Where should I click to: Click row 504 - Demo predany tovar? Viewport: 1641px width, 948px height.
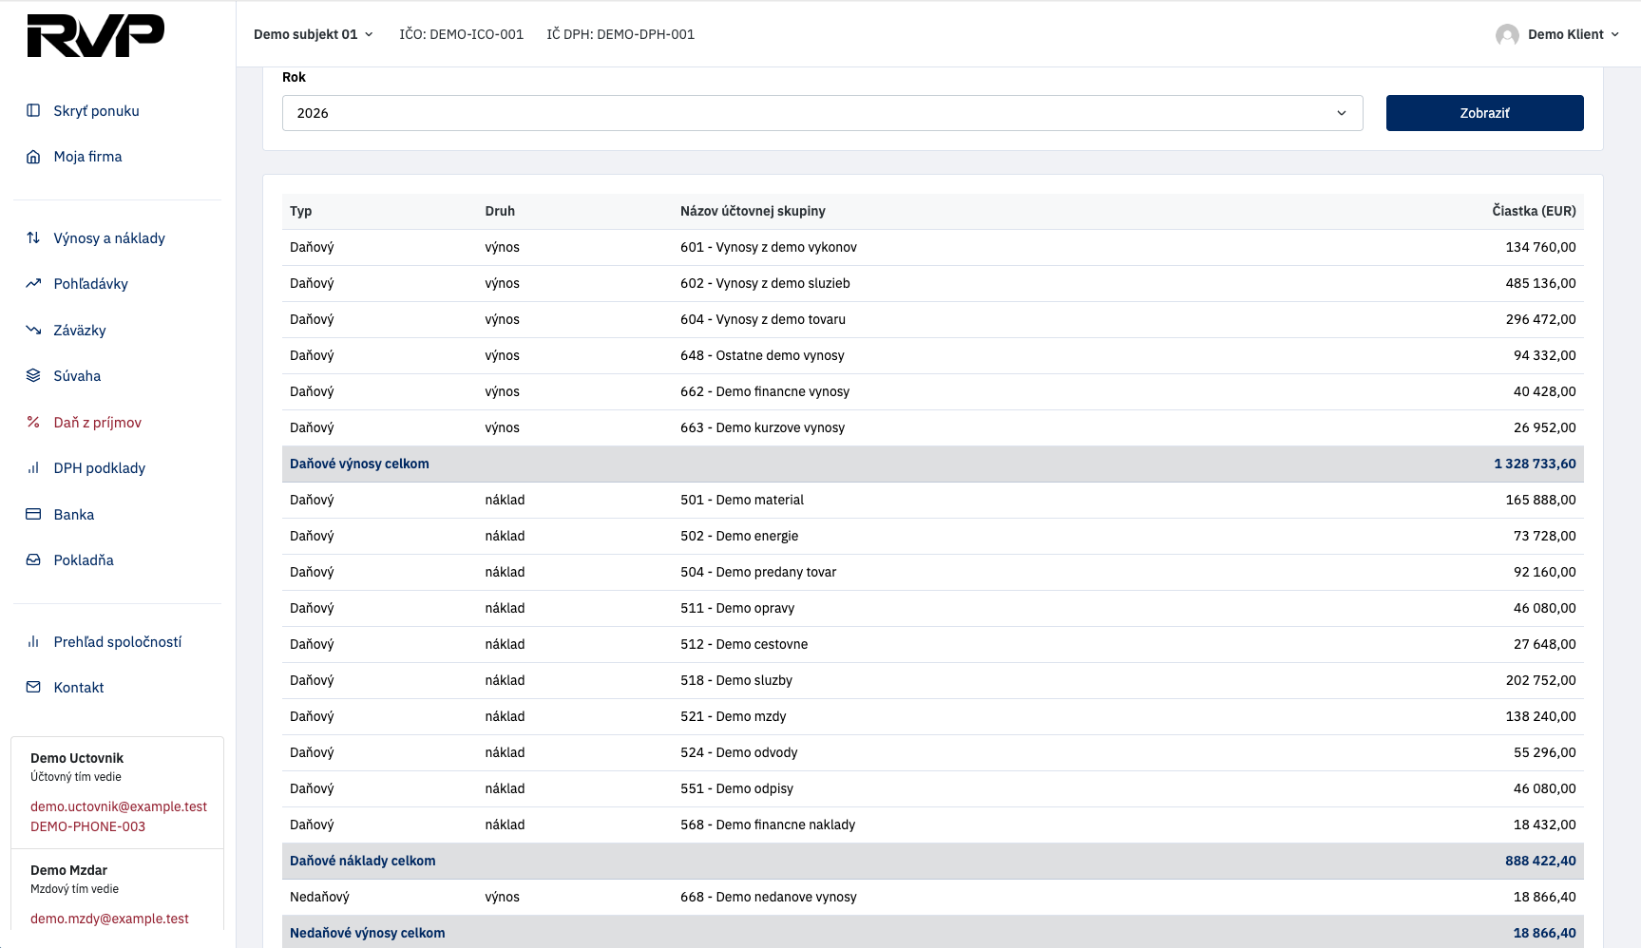(933, 572)
